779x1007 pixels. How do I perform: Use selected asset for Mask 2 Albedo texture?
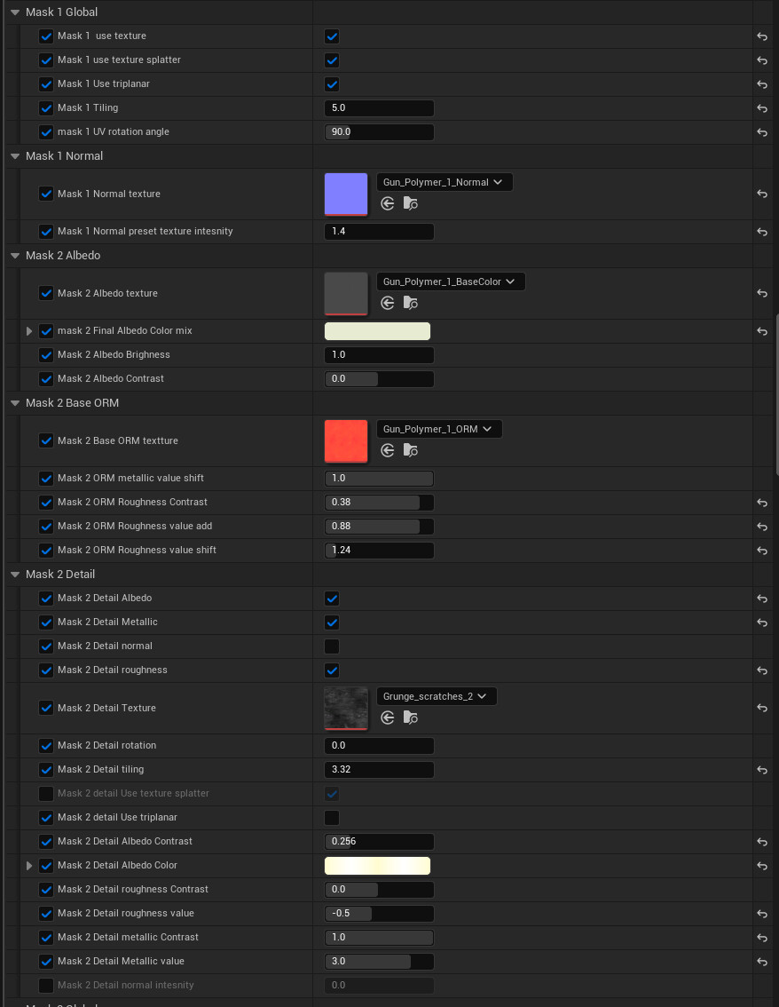tap(387, 303)
